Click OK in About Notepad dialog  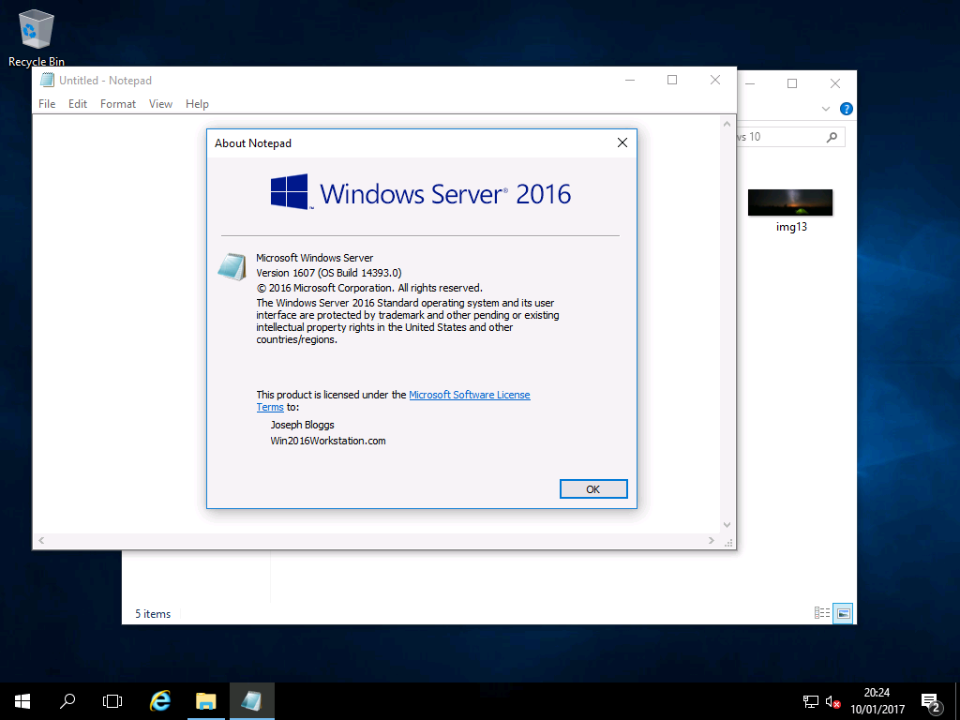(x=593, y=489)
